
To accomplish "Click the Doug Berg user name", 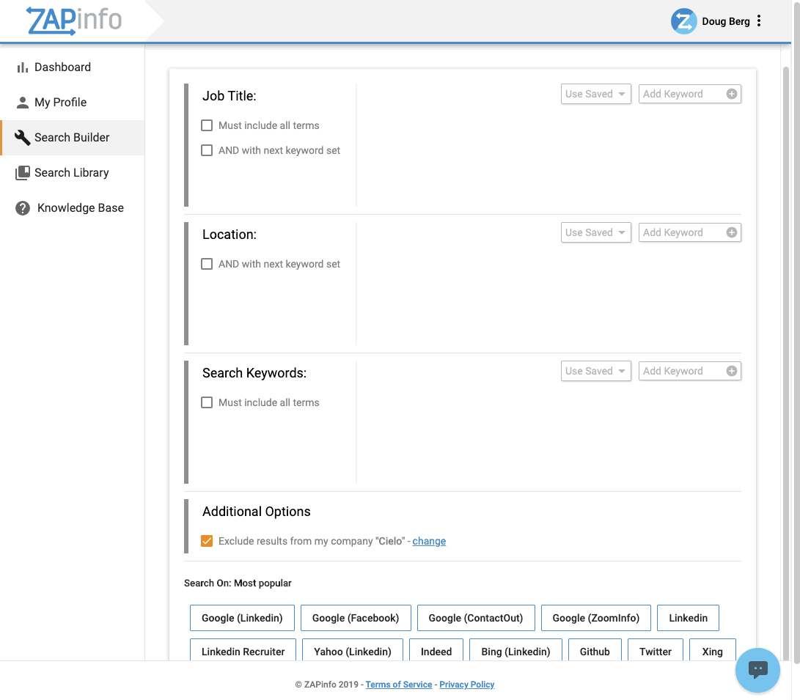I will point(725,21).
